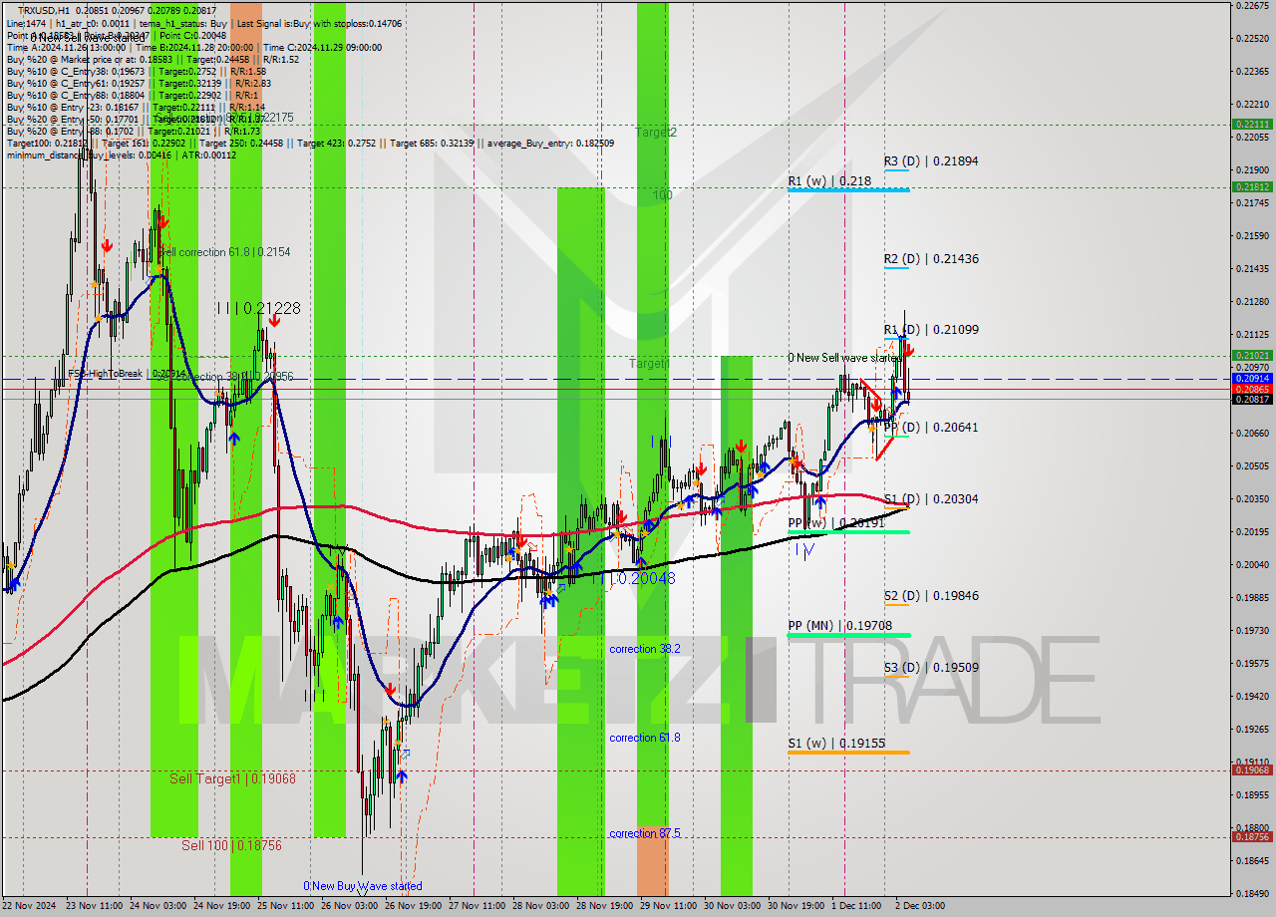The width and height of the screenshot is (1276, 917).
Task: Click the '0 New Buy Wave started' annotation
Action: (x=363, y=886)
